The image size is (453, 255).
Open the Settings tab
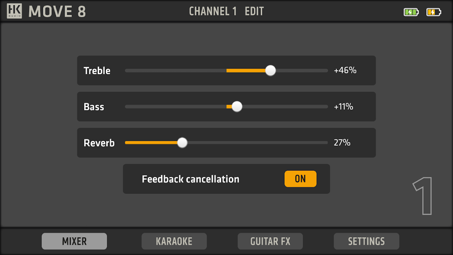tap(366, 241)
